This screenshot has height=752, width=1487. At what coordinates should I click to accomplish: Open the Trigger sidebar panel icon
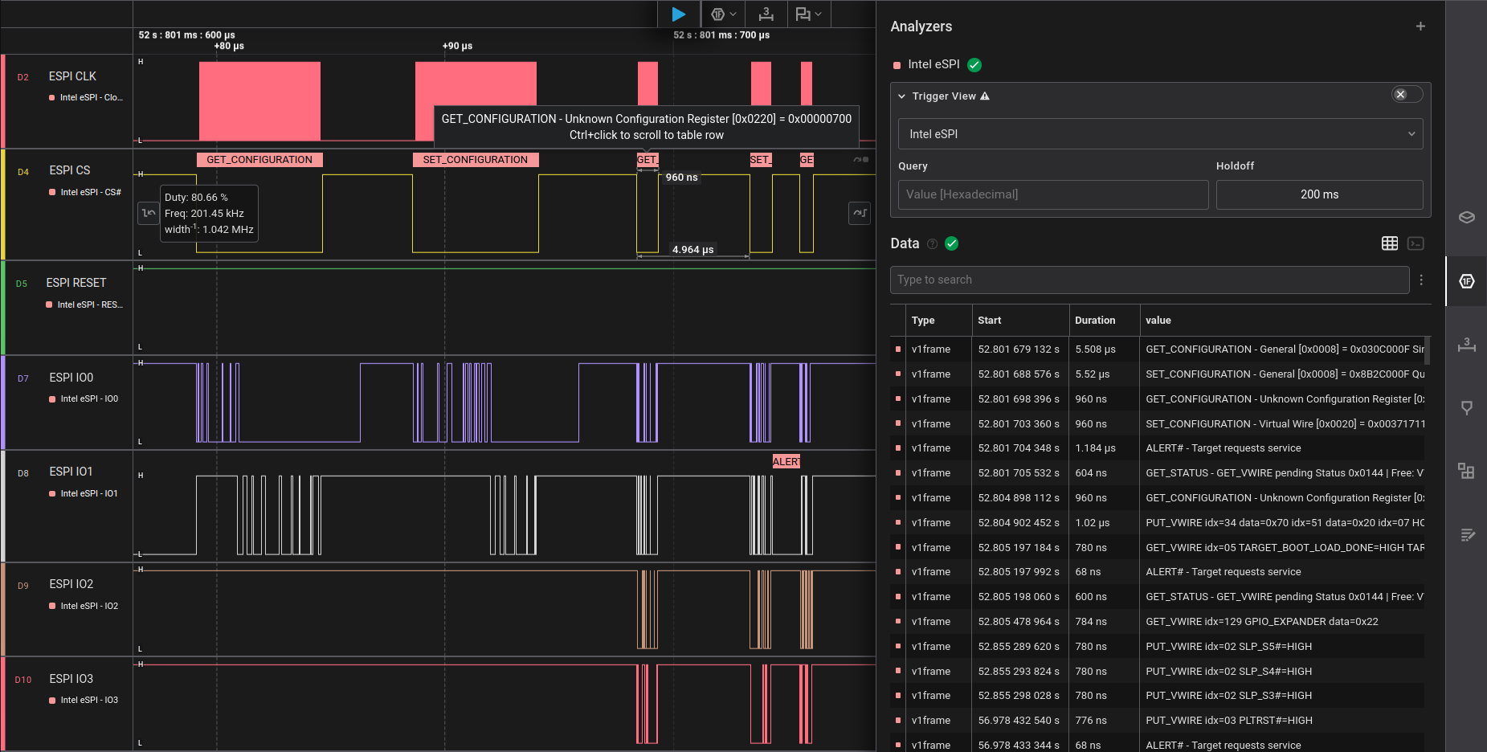click(x=1467, y=408)
